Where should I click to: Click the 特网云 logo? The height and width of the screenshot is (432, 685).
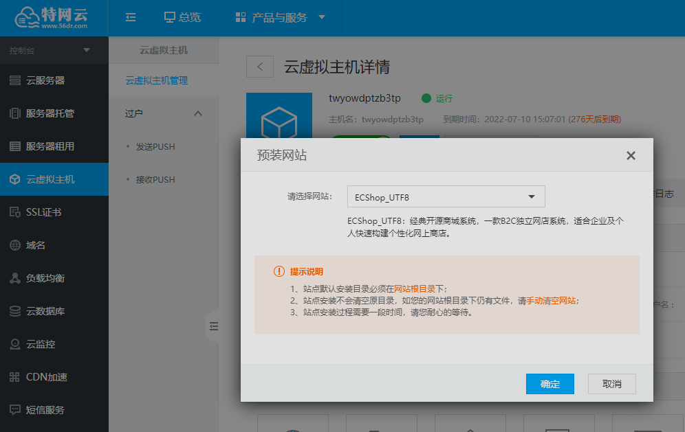coord(52,18)
